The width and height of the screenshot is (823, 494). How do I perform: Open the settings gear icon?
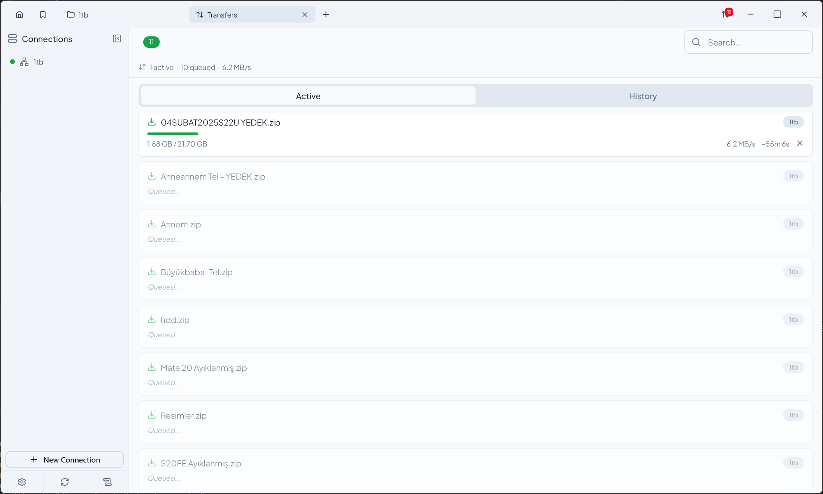22,482
